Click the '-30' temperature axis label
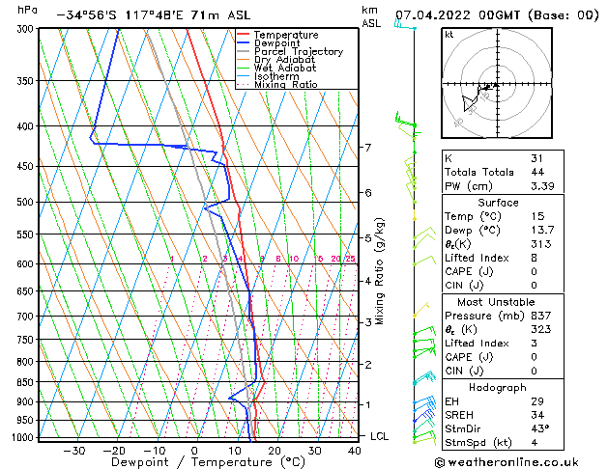 coord(74,451)
